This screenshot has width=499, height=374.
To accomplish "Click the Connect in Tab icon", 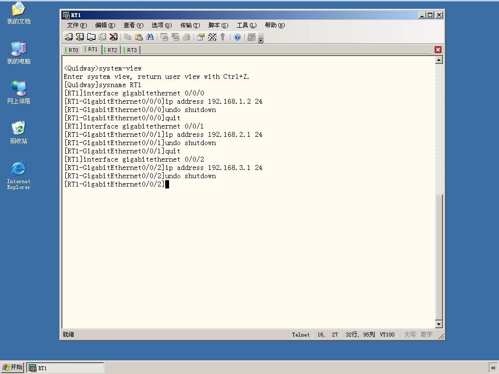I will click(x=91, y=37).
